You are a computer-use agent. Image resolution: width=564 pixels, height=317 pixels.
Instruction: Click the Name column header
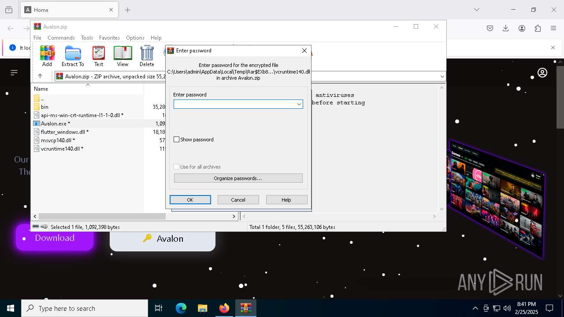(x=88, y=89)
